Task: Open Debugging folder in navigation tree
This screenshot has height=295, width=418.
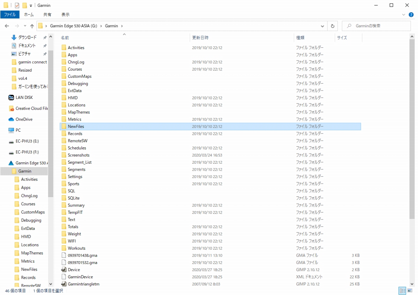Action: click(31, 220)
